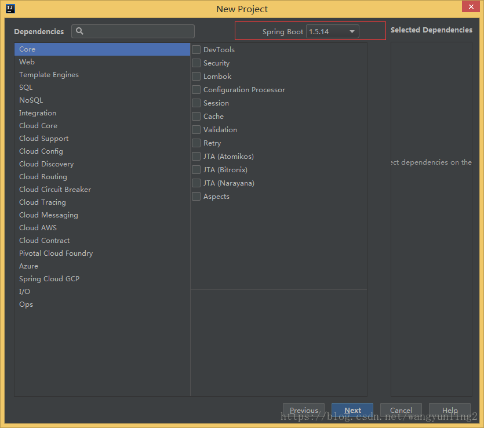Enable the DevTools checkbox
484x428 pixels.
(196, 49)
